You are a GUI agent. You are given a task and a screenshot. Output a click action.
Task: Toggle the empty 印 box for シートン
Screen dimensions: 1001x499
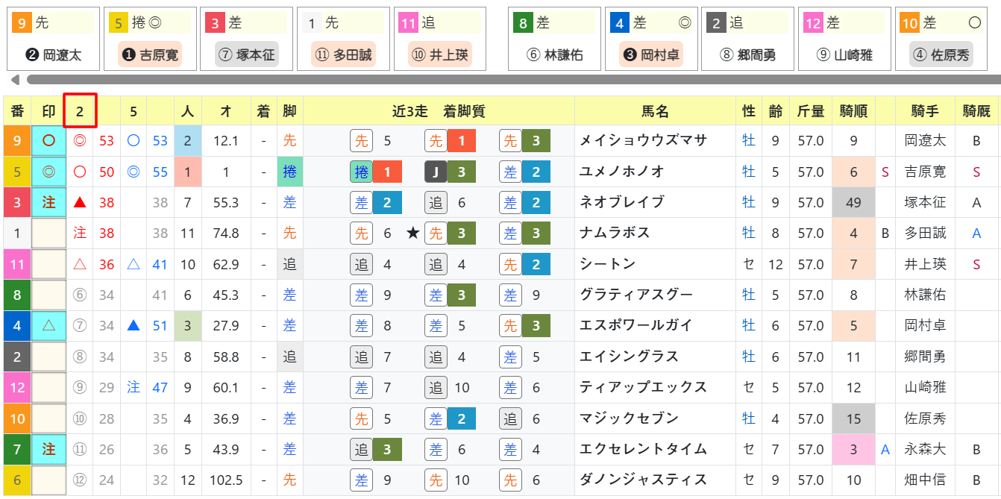coord(48,264)
